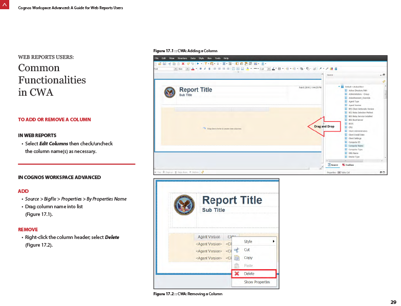Open the Style menu

[201, 58]
